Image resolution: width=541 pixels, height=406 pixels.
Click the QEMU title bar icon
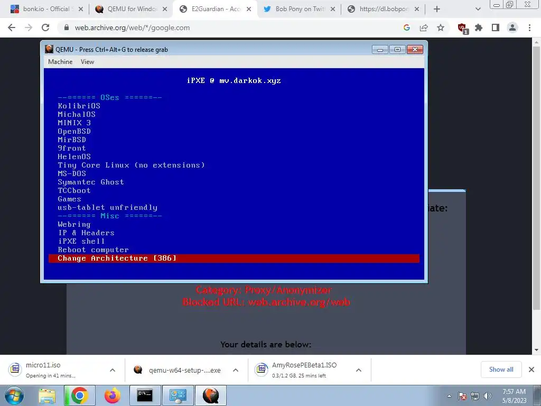pos(49,49)
